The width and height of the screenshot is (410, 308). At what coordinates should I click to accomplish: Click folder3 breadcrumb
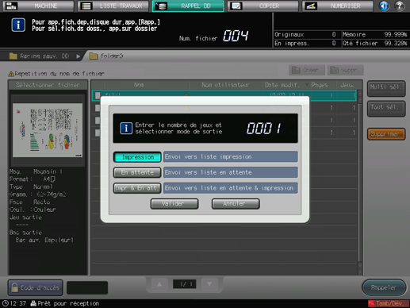pyautogui.click(x=106, y=56)
